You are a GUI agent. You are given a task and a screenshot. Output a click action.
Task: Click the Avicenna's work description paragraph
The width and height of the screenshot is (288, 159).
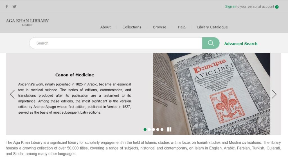click(75, 98)
